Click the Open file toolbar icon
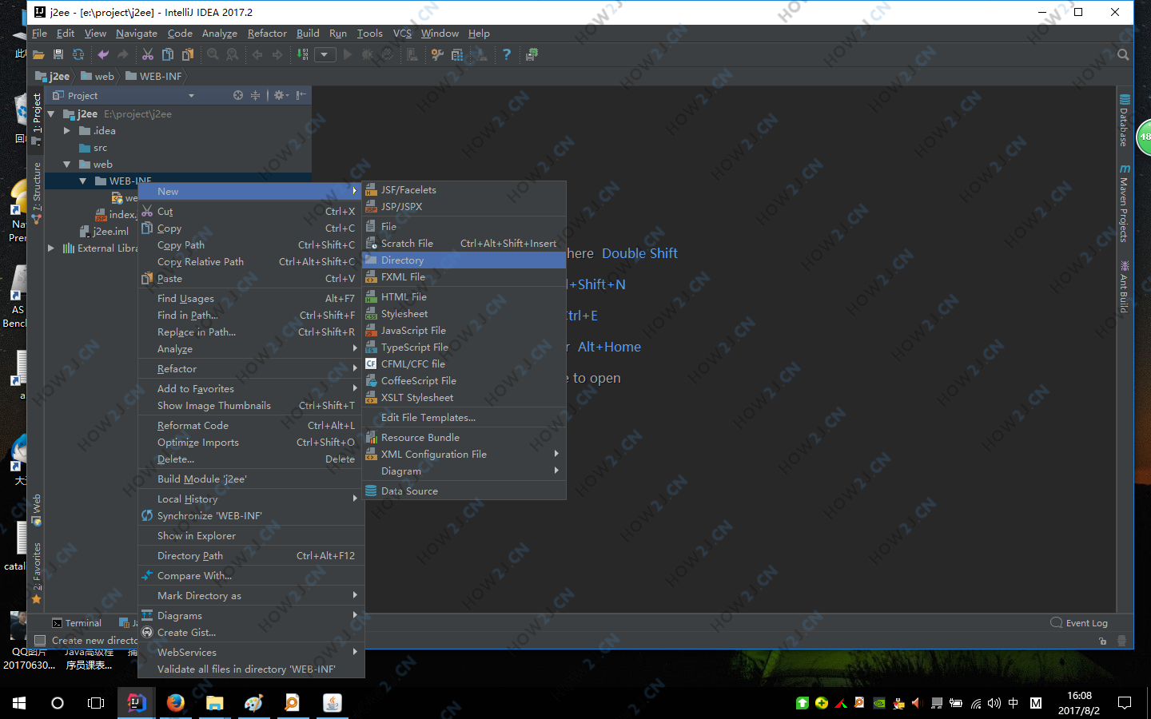The height and width of the screenshot is (719, 1151). (x=38, y=55)
